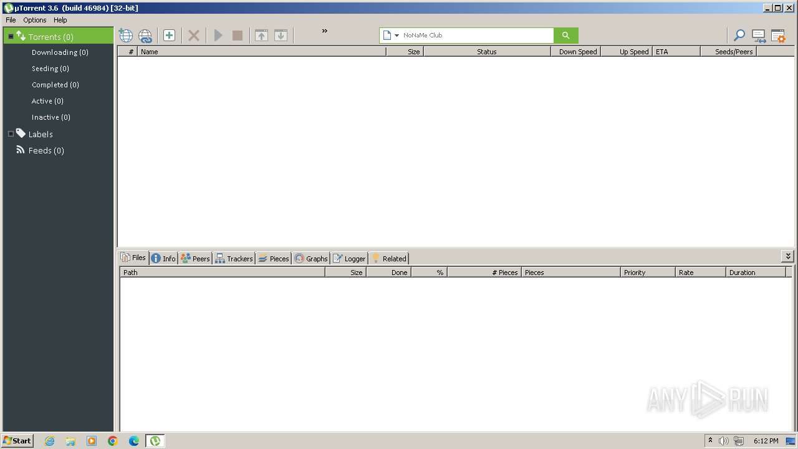Click the Priority column header
Image resolution: width=798 pixels, height=449 pixels.
click(648, 273)
